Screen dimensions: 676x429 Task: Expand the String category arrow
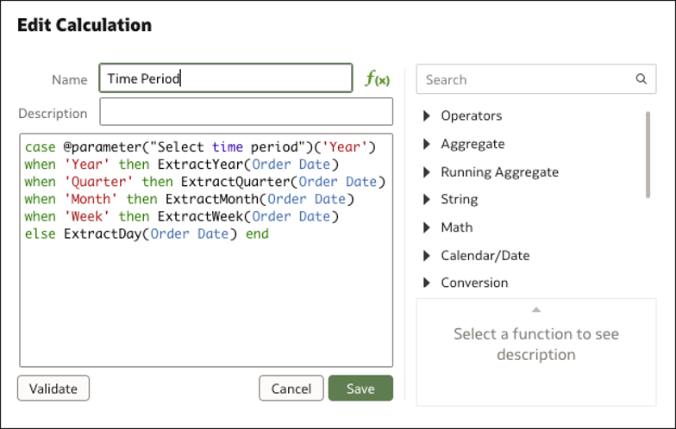(427, 200)
